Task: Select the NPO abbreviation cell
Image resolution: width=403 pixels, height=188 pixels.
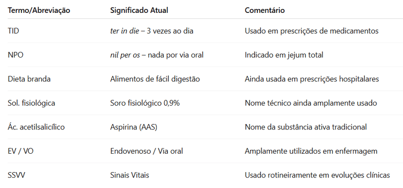Action: [15, 55]
